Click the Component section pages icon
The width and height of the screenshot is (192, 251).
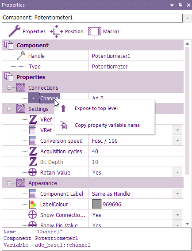click(9, 45)
